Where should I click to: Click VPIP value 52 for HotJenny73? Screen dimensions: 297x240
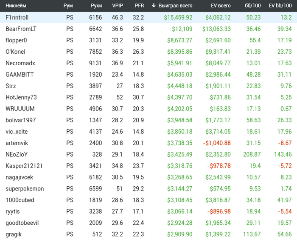[120, 97]
